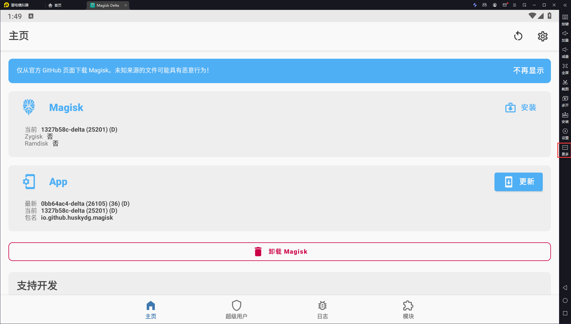571x324 pixels.
Task: Open the 模块 modules tab
Action: [408, 310]
